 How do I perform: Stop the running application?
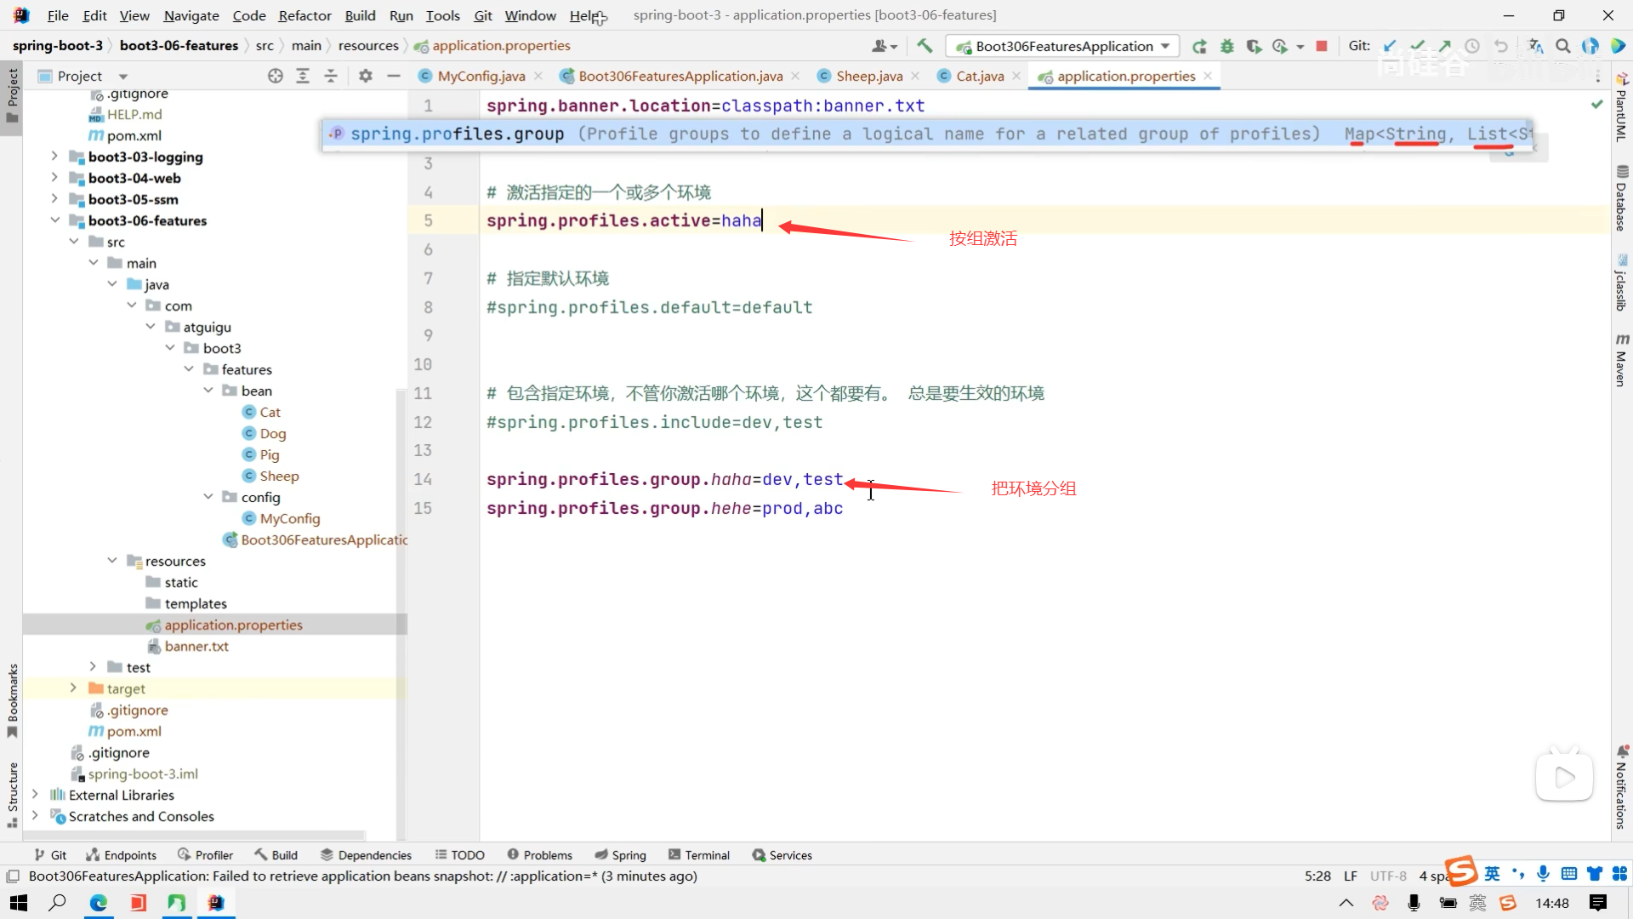[x=1321, y=46]
